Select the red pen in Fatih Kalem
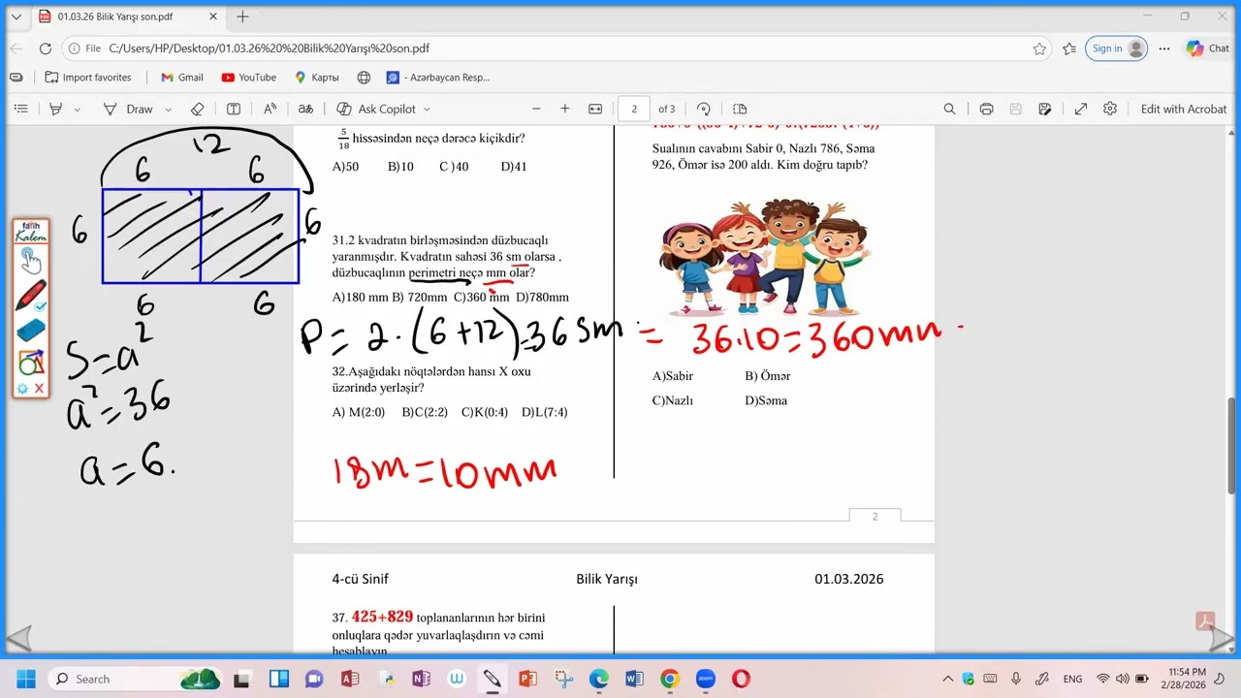 click(x=31, y=295)
